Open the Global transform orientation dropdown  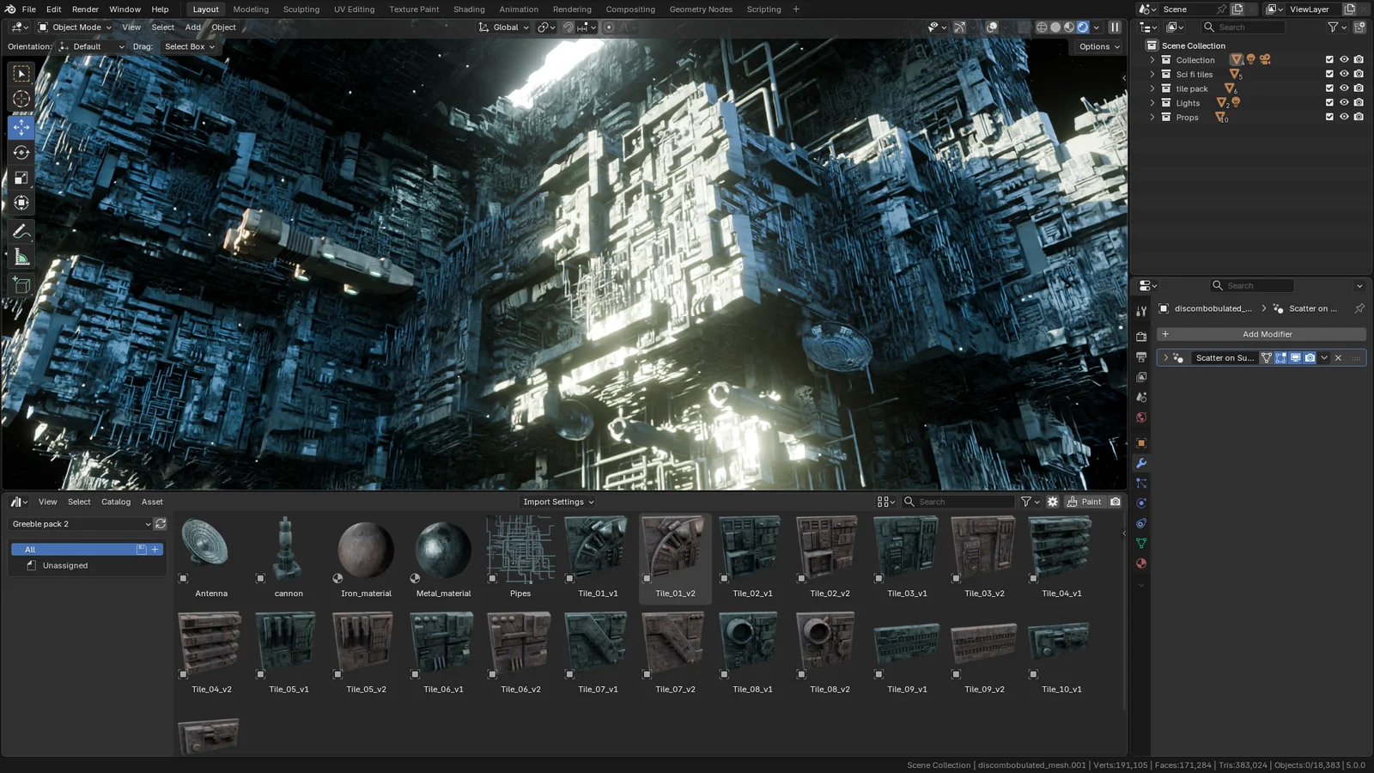pos(503,27)
